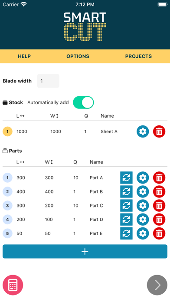Rotate Part D dimensions
This screenshot has height=302, width=170.
(x=126, y=220)
